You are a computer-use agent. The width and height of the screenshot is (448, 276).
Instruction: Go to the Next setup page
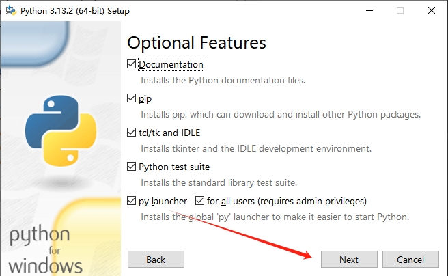(x=349, y=260)
